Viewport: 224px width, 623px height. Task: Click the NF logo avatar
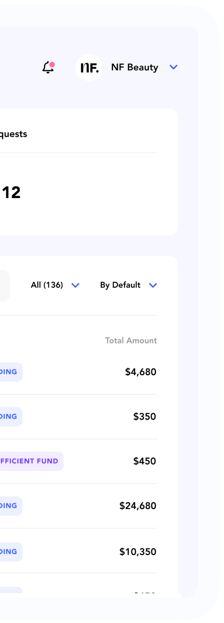[89, 67]
